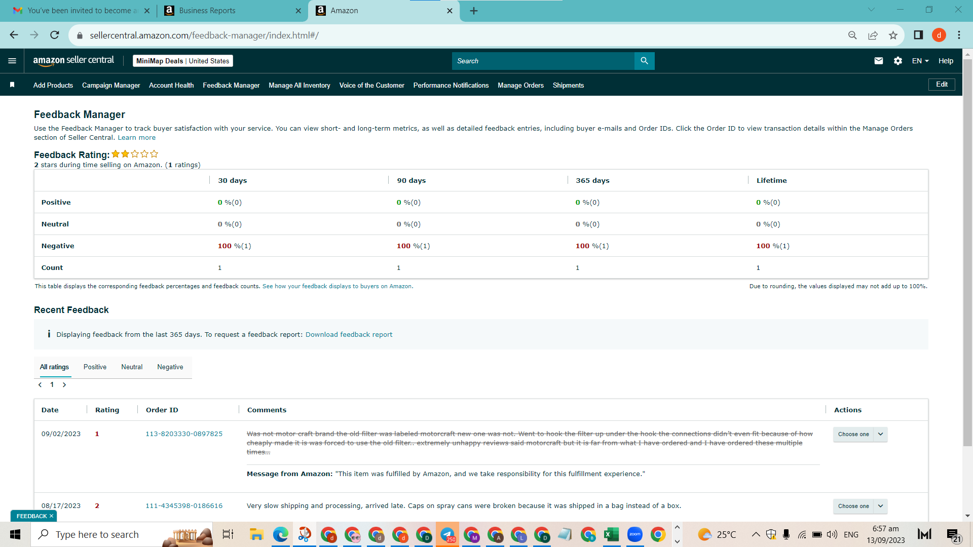Viewport: 973px width, 547px height.
Task: Click the Help link in the header
Action: pyautogui.click(x=946, y=61)
